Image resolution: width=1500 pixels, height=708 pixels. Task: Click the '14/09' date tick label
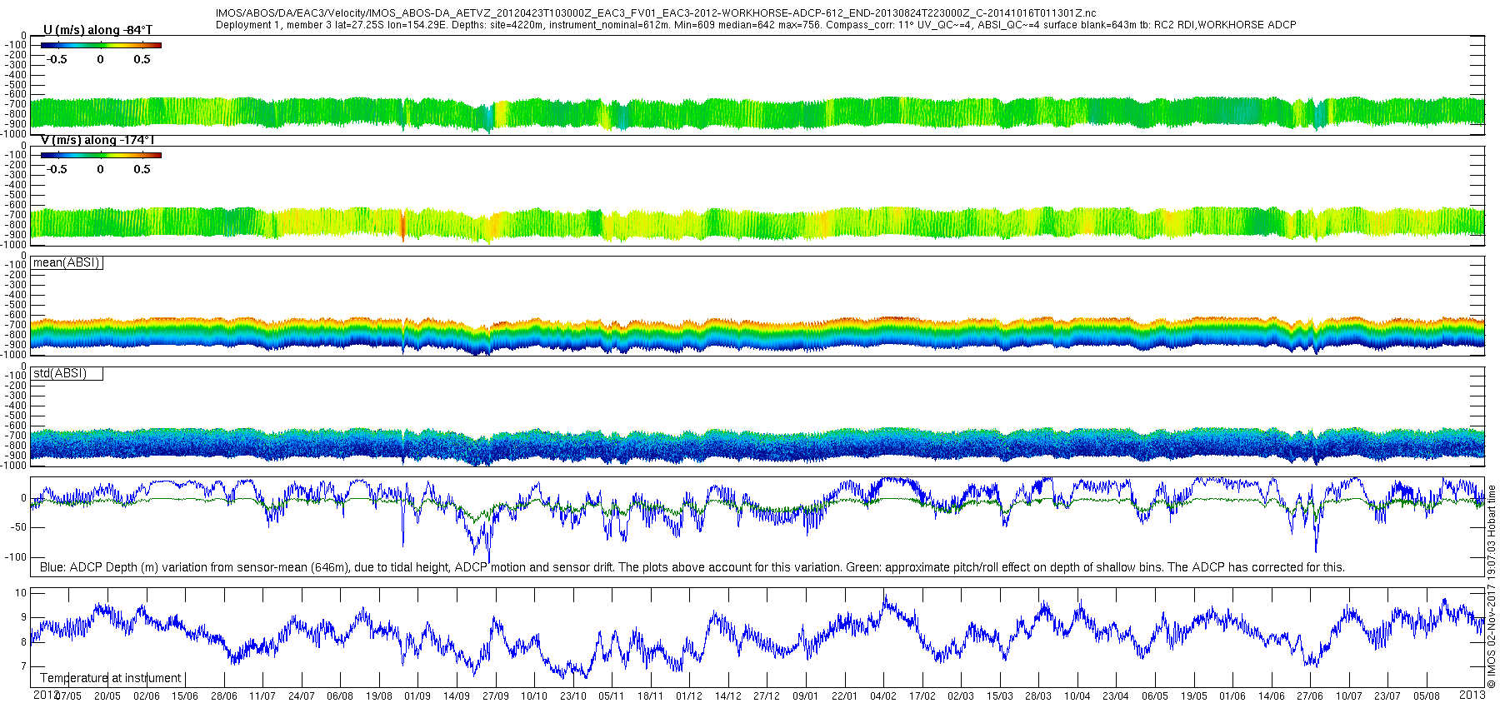[457, 696]
